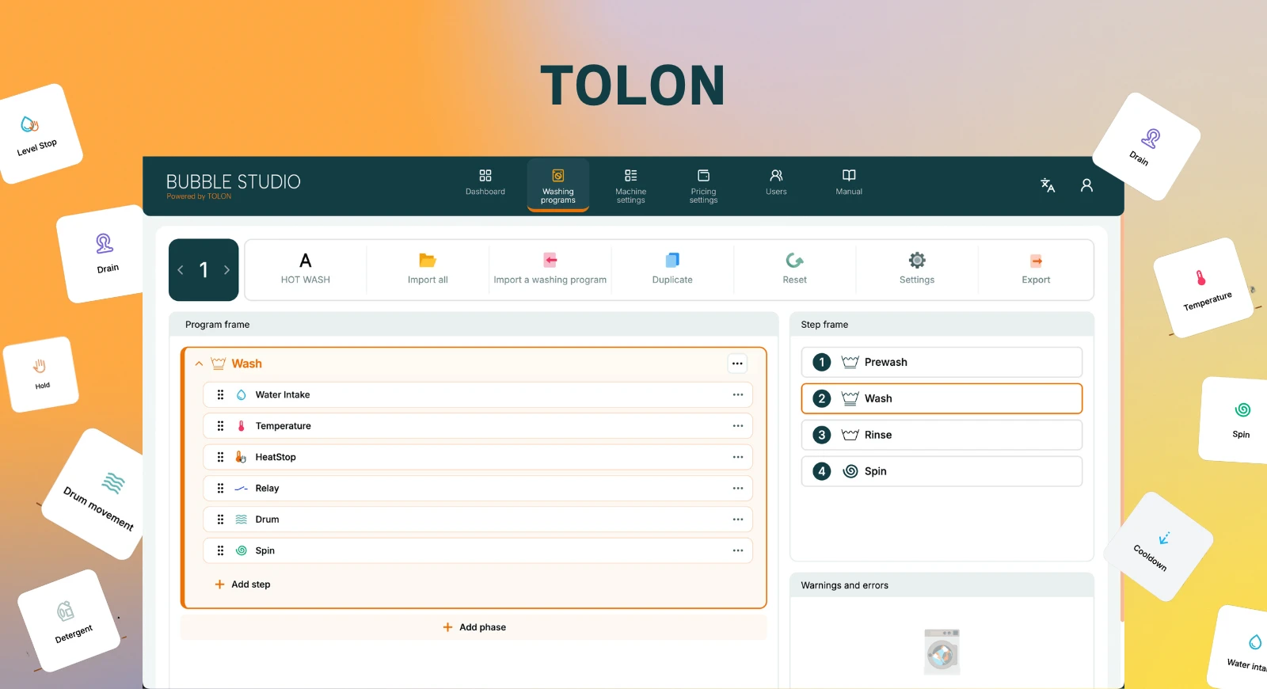
Task: Click the Wash phase basin icon
Action: coord(219,364)
